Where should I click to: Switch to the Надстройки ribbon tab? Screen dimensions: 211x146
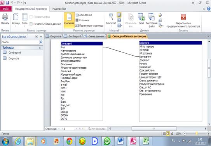(x=59, y=9)
